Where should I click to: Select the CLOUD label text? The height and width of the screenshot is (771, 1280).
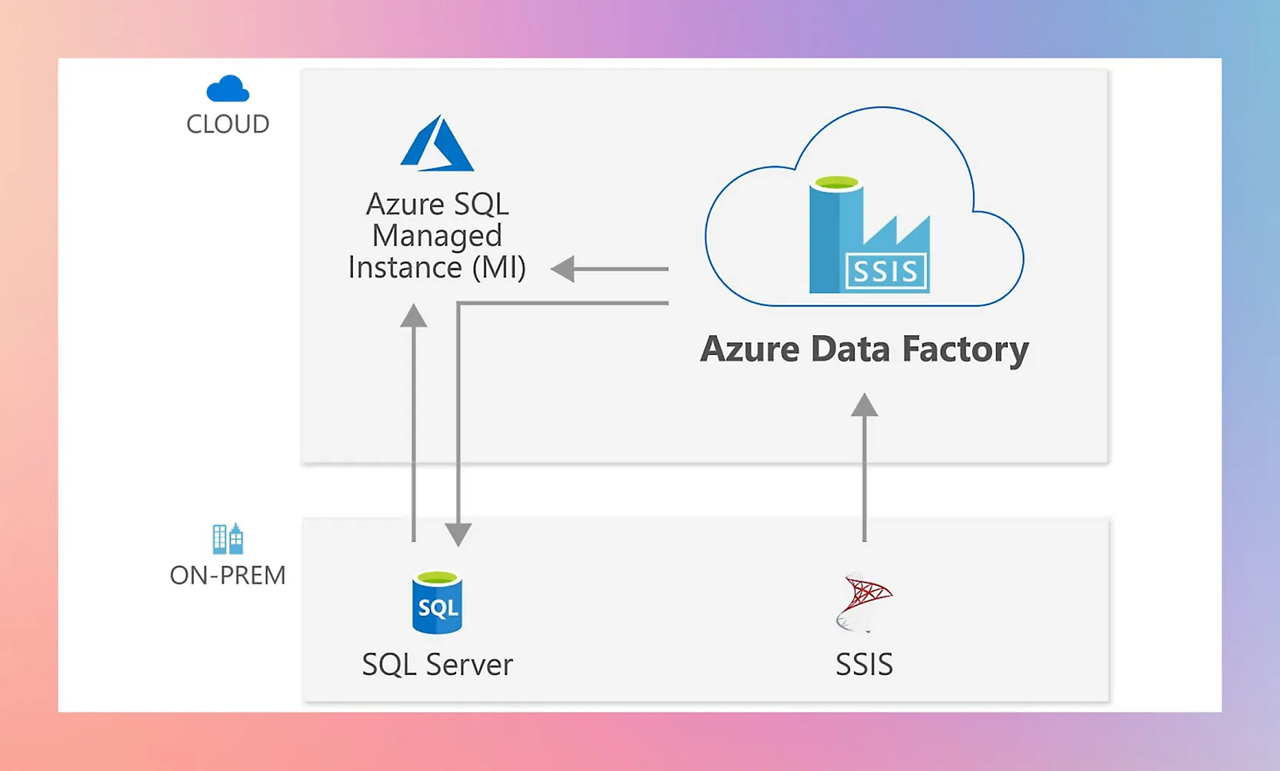click(228, 124)
